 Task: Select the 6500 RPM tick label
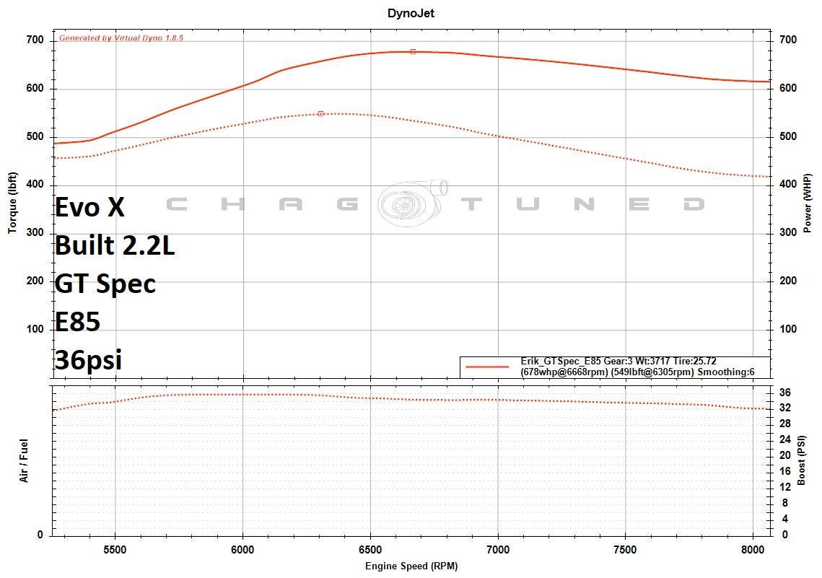(370, 550)
